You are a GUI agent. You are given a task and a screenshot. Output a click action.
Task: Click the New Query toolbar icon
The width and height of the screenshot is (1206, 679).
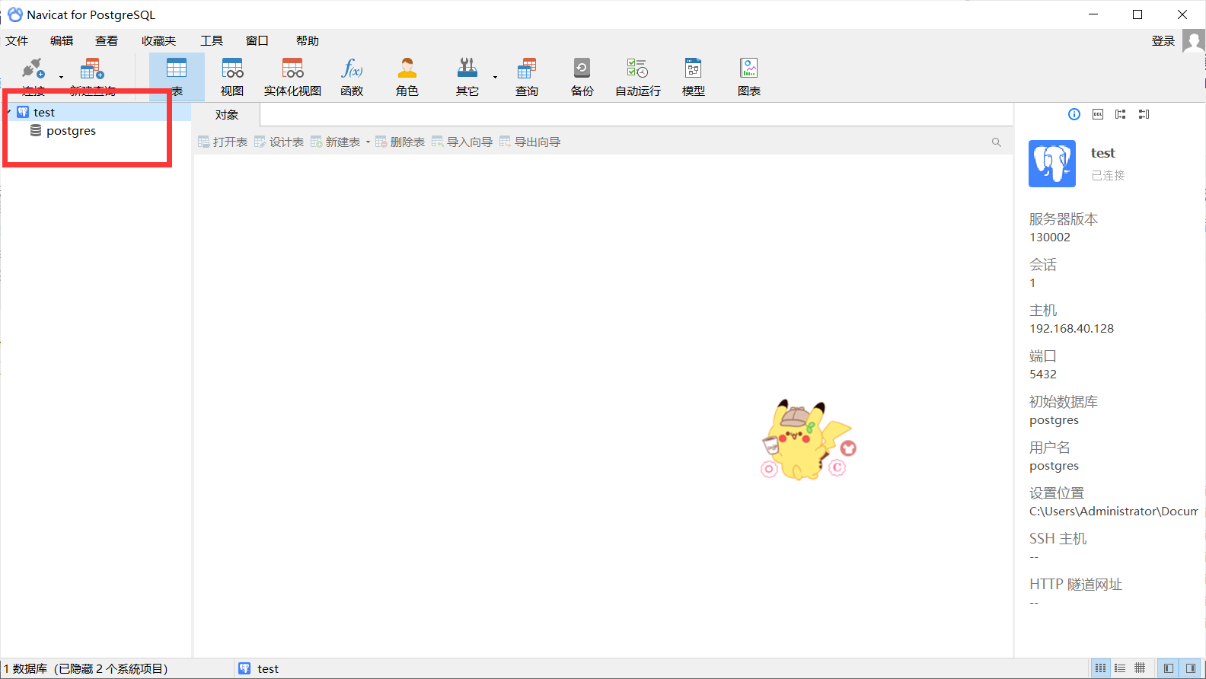pyautogui.click(x=92, y=69)
